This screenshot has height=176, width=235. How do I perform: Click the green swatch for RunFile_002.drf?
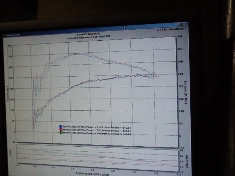(61, 133)
